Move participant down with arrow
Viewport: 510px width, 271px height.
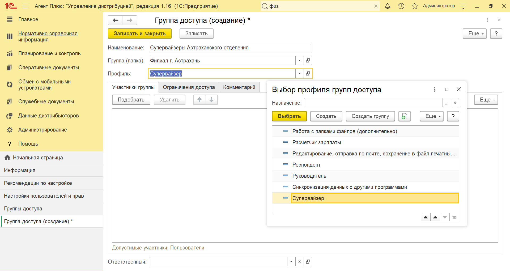211,100
